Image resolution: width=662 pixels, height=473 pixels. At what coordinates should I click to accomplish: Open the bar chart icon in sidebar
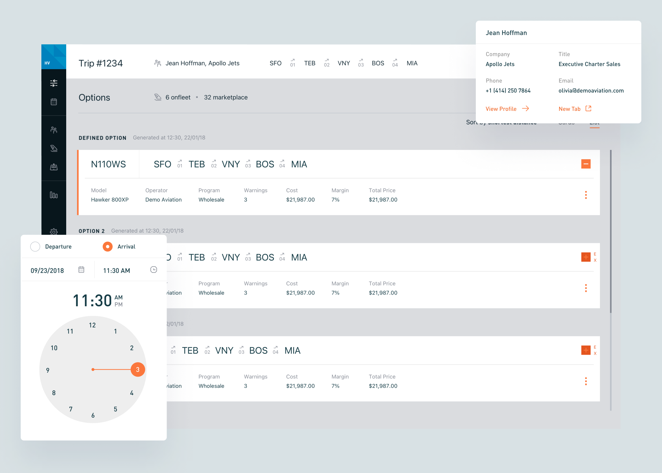tap(53, 195)
